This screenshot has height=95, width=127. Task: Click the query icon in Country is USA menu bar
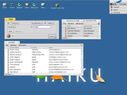98,23
